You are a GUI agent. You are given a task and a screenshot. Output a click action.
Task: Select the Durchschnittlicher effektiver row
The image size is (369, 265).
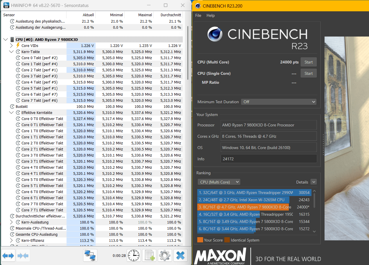(92, 216)
